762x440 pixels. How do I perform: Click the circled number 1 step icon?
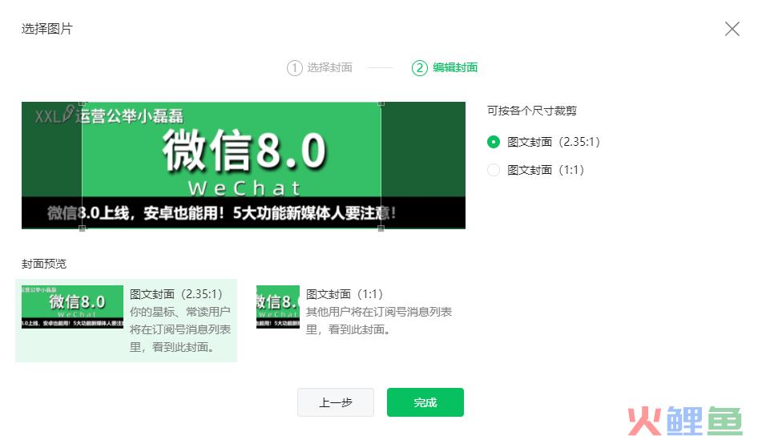point(295,68)
